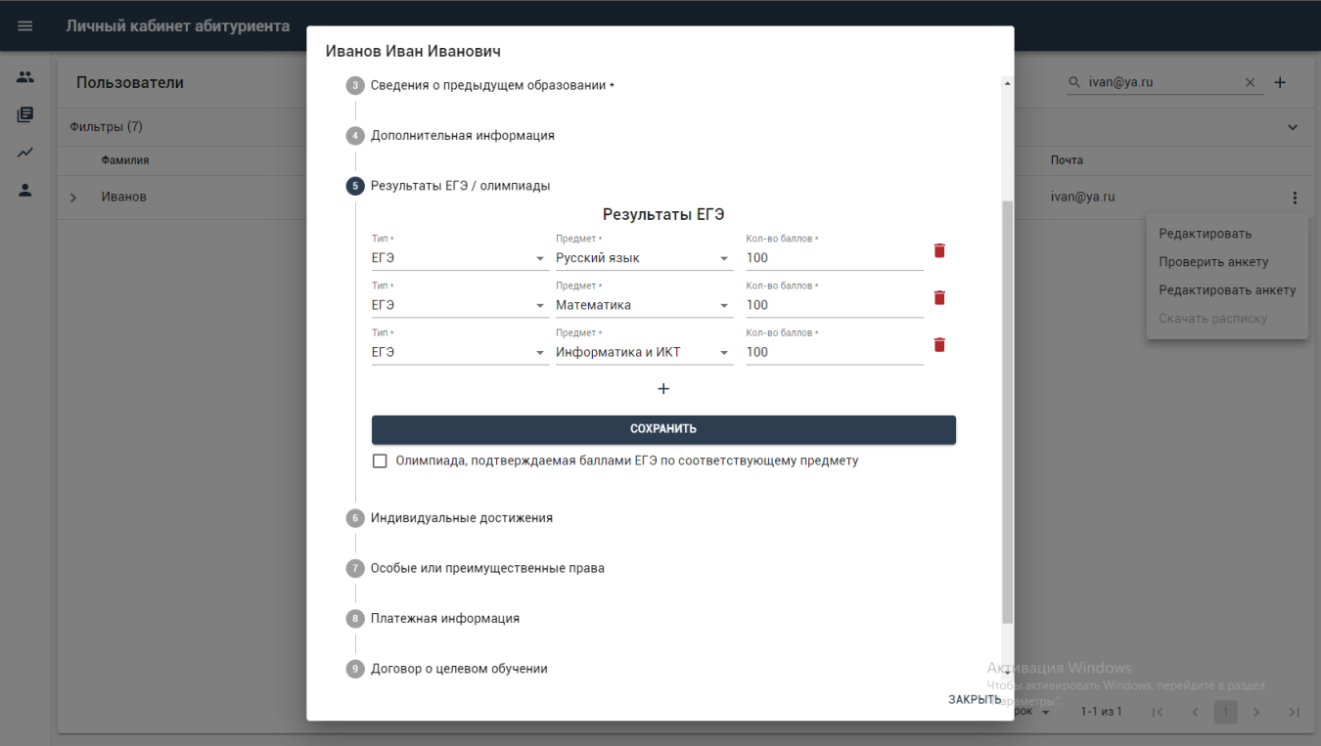
Task: Click the Личный кабинет абитуриента title
Action: [178, 25]
